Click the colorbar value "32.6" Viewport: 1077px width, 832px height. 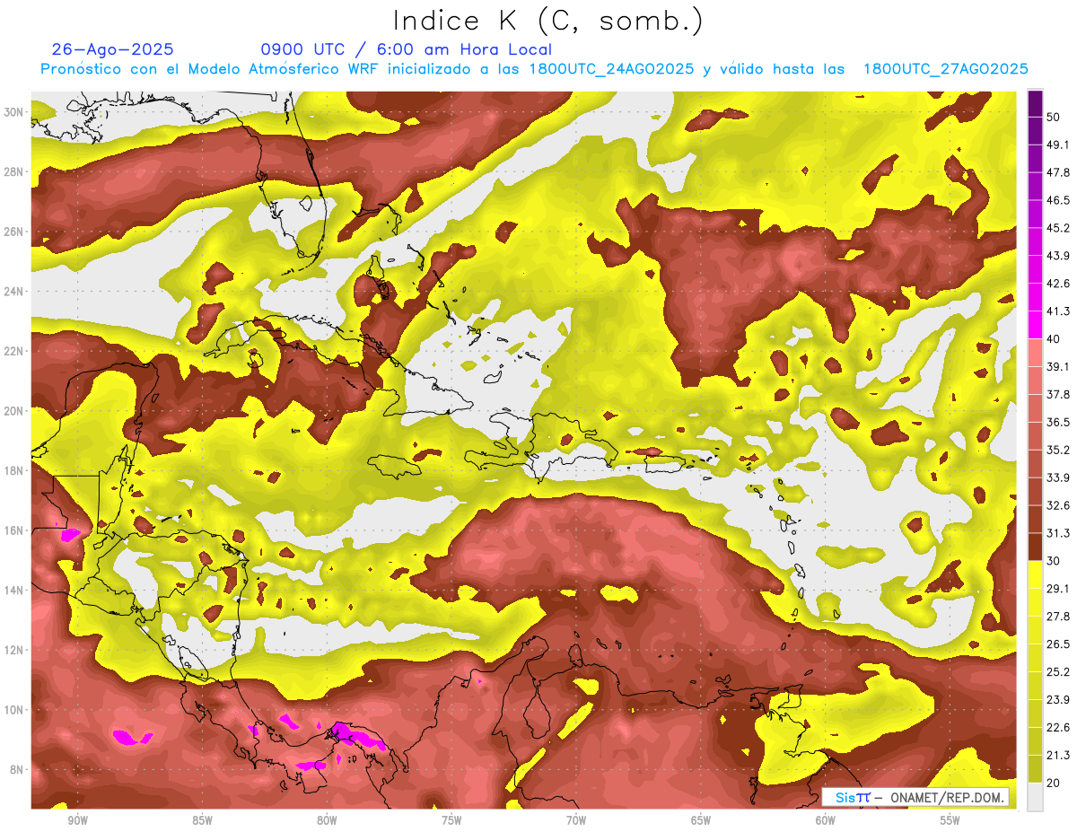pos(1058,505)
